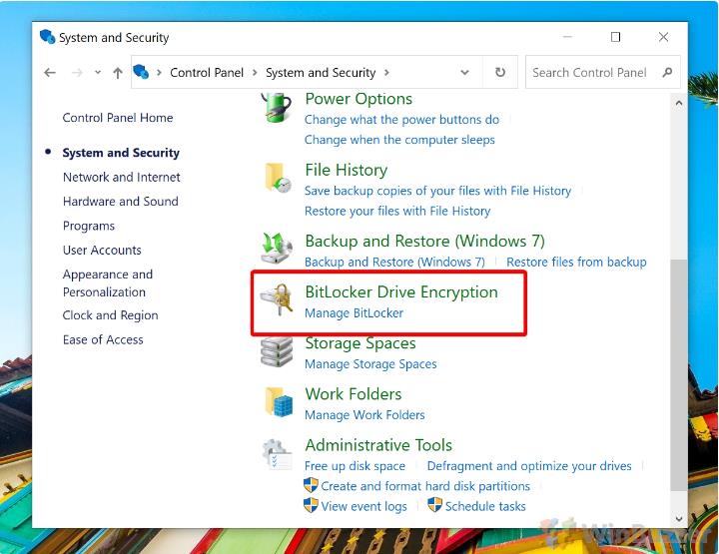Click Change what the power buttons do
Screen dimensions: 719x554
(401, 120)
